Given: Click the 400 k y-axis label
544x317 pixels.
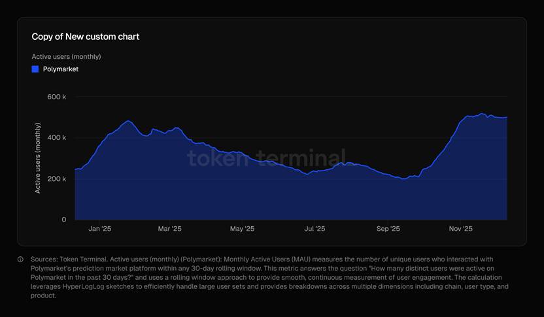Looking at the screenshot, I should [56, 138].
